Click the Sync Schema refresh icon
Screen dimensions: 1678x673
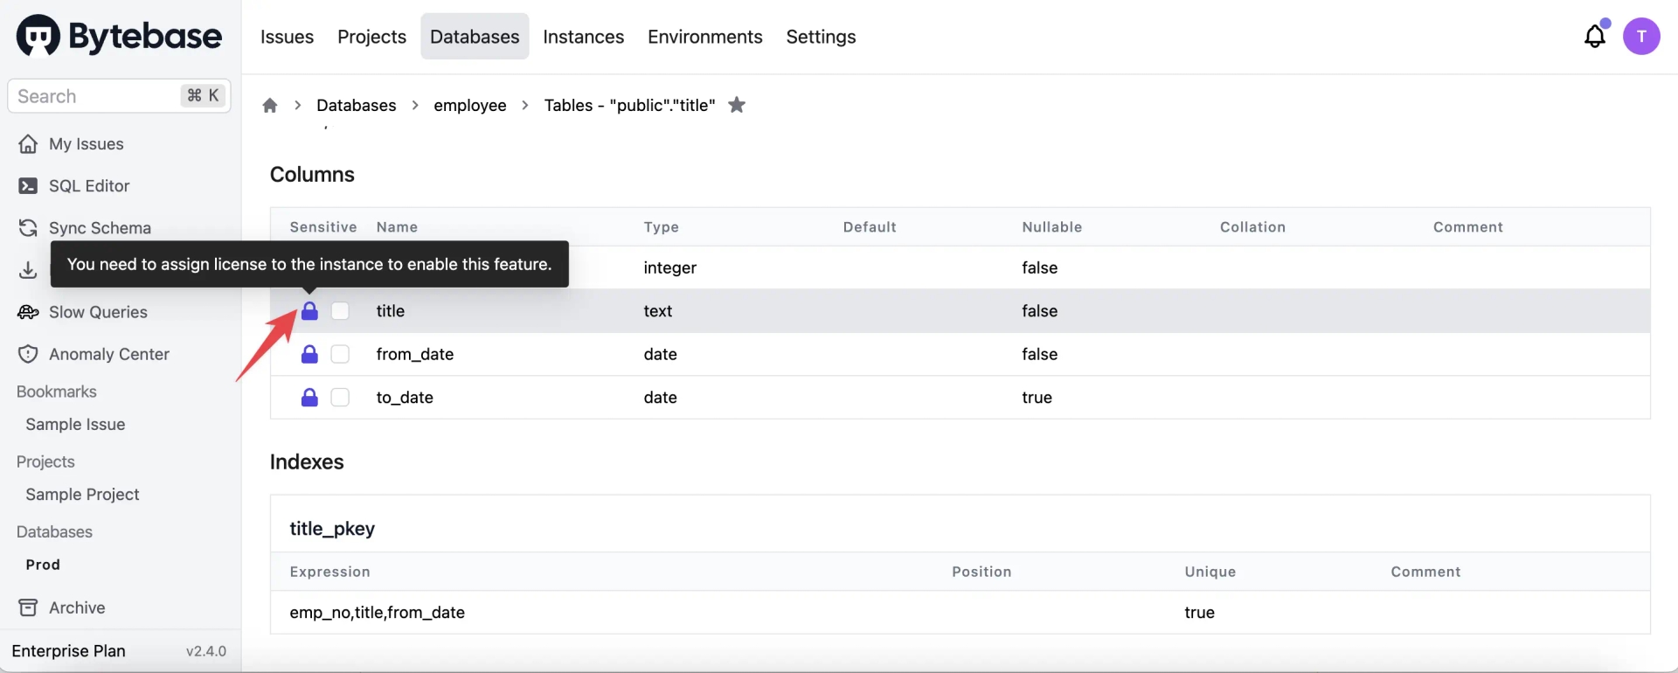pos(28,228)
